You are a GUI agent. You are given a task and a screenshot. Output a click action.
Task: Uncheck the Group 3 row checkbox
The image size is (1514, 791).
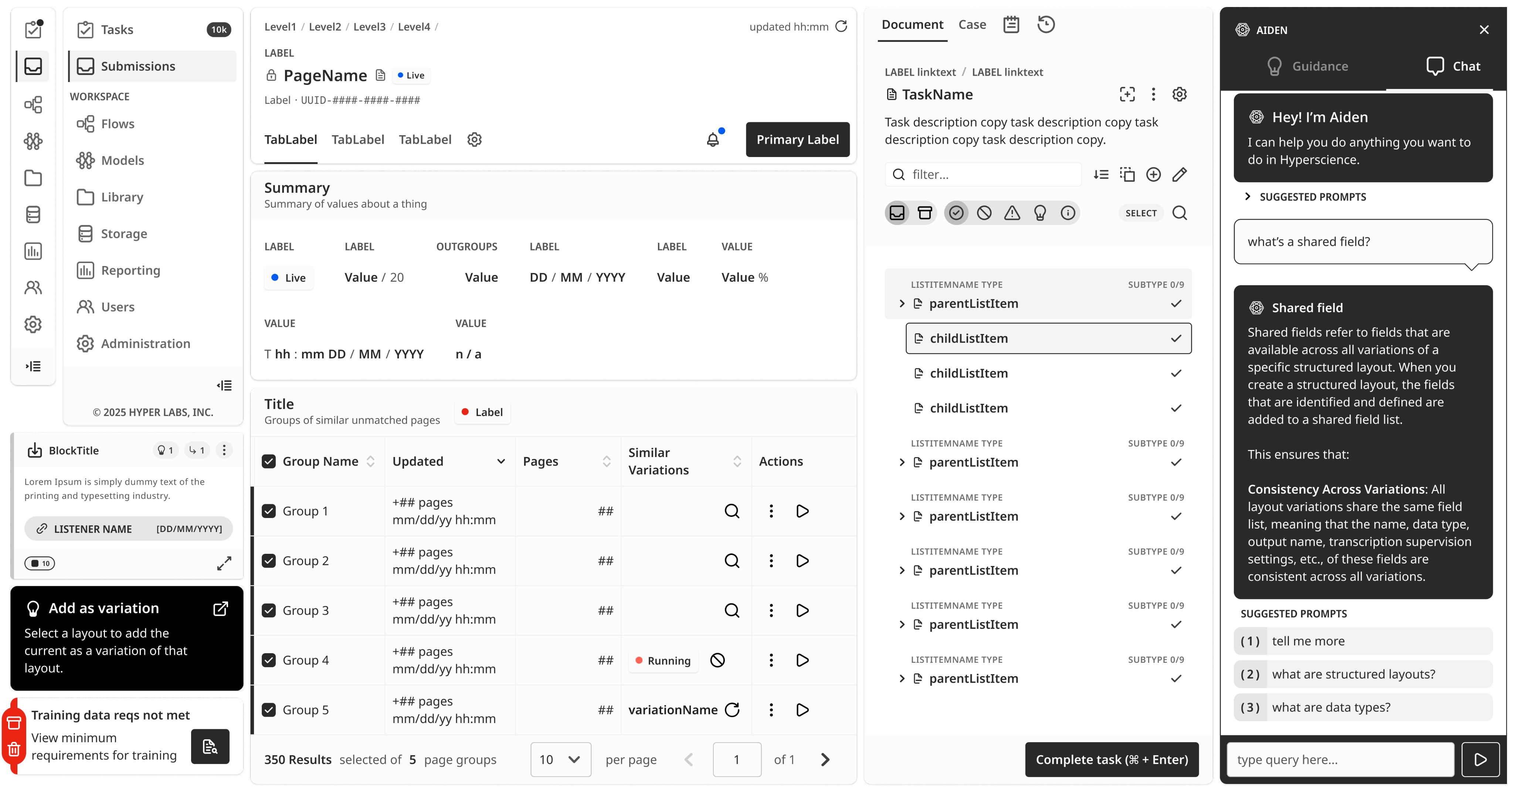click(269, 610)
